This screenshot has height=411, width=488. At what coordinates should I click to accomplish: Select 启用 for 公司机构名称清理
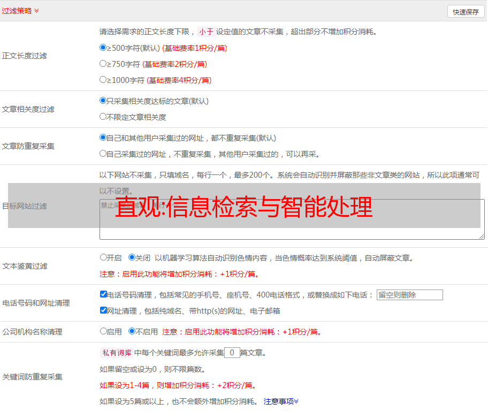pos(104,331)
